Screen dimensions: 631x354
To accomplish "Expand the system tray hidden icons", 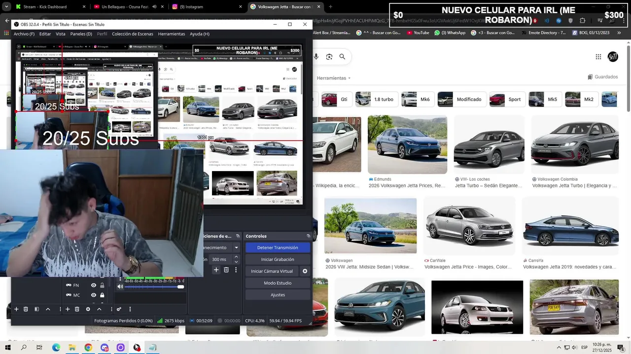I will (559, 348).
